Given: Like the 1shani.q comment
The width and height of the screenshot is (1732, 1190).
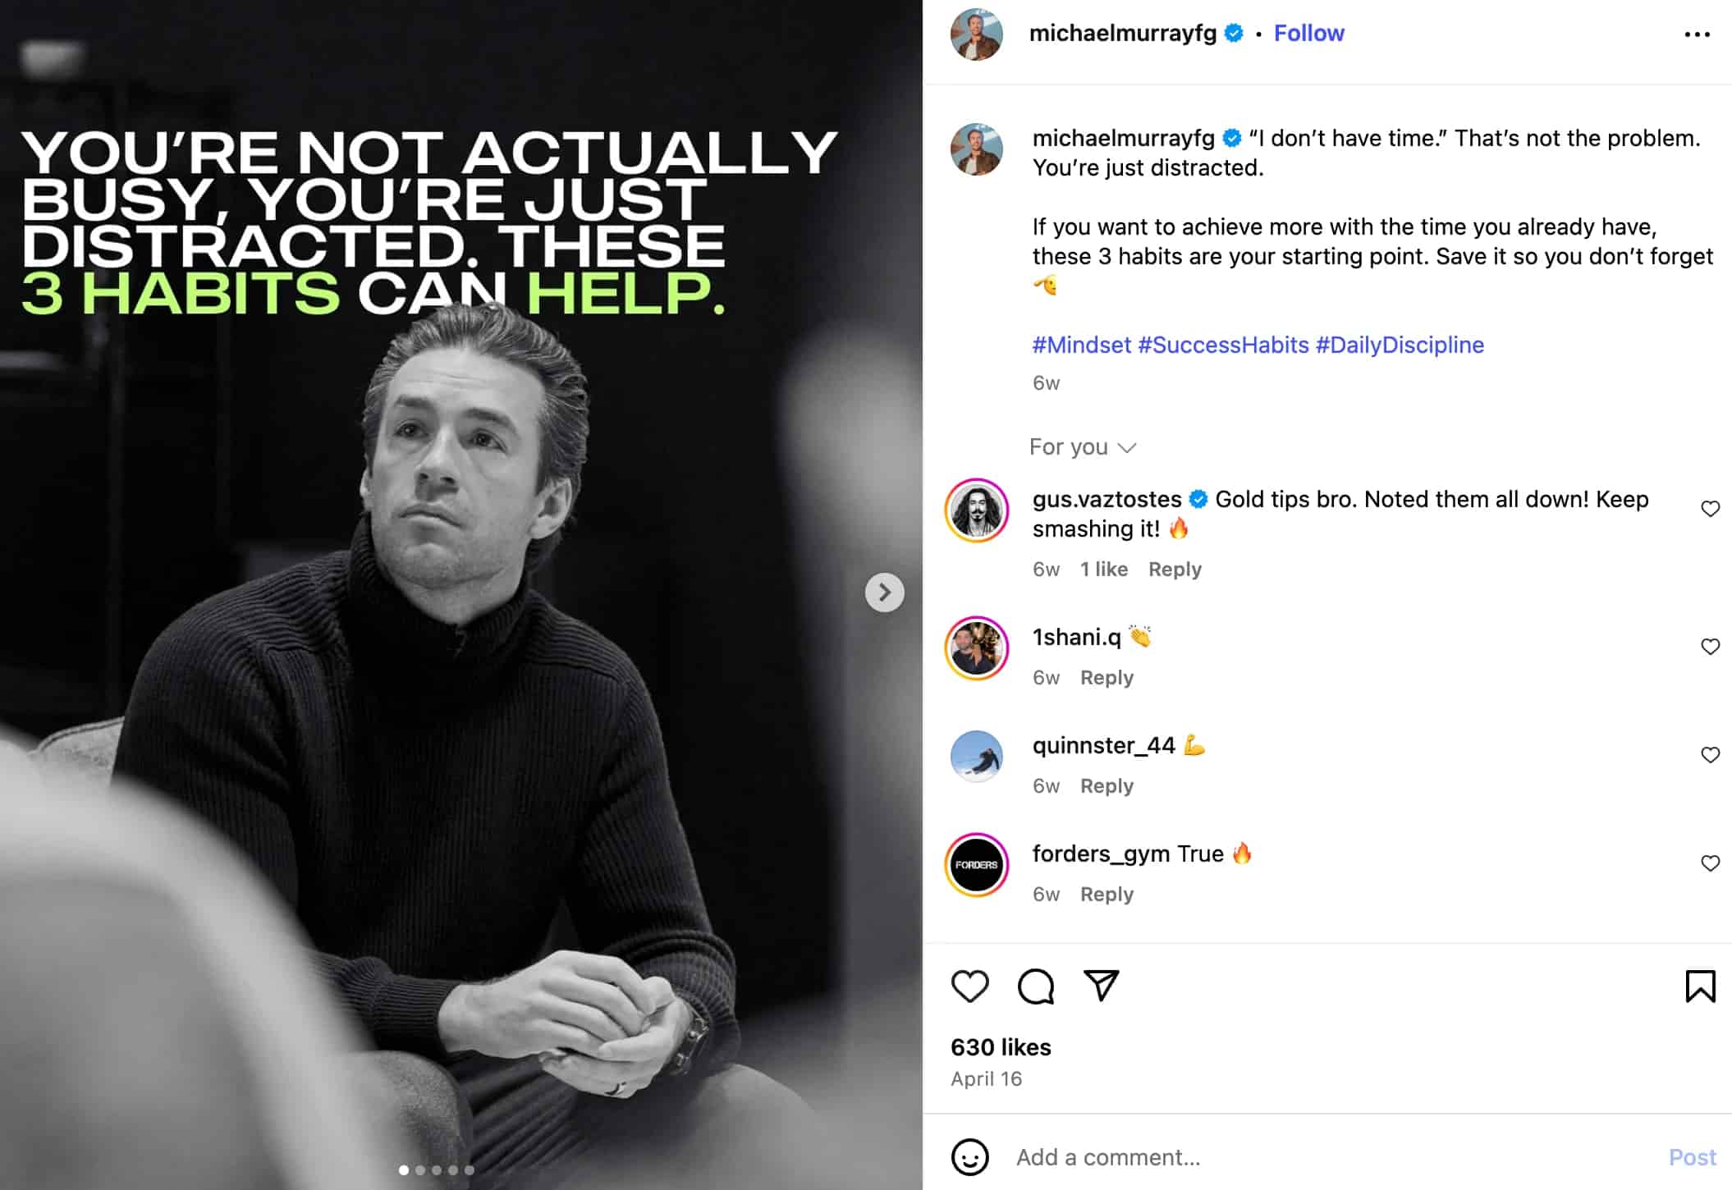Looking at the screenshot, I should 1710,647.
